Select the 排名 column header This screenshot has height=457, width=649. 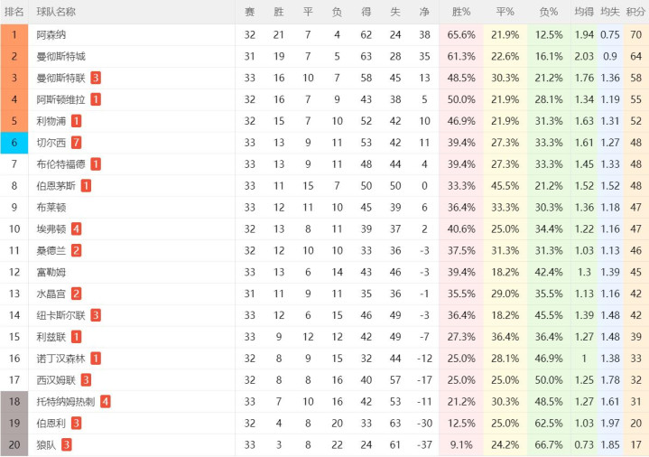[x=14, y=12]
